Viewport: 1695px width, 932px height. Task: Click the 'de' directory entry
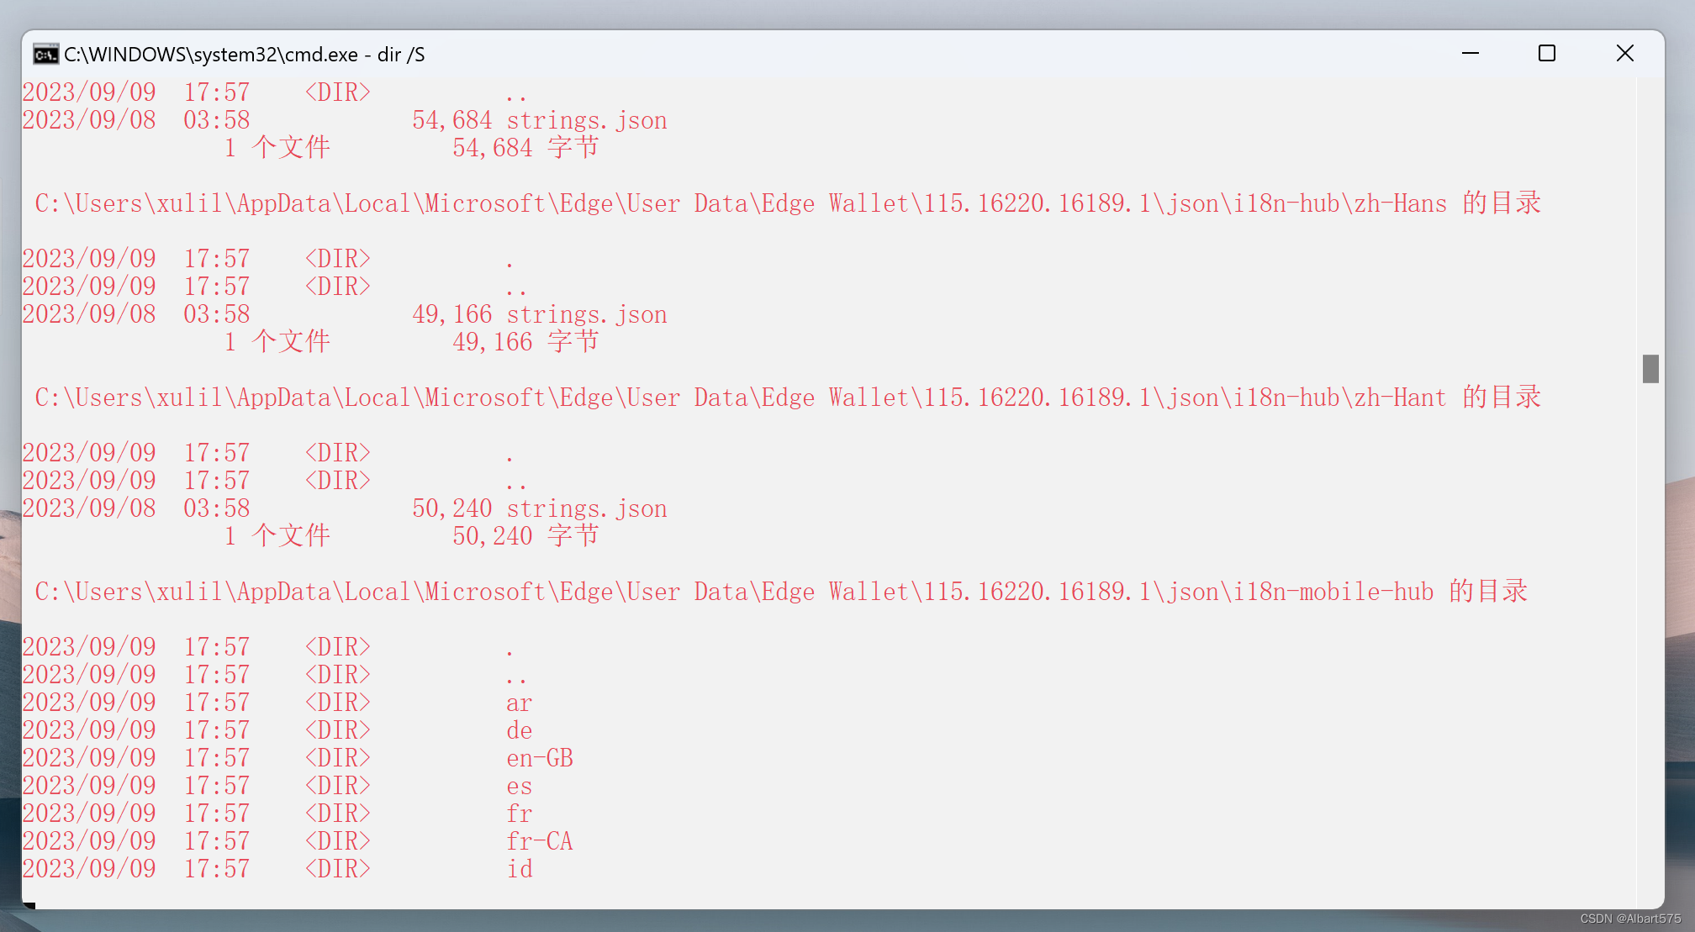pos(519,730)
